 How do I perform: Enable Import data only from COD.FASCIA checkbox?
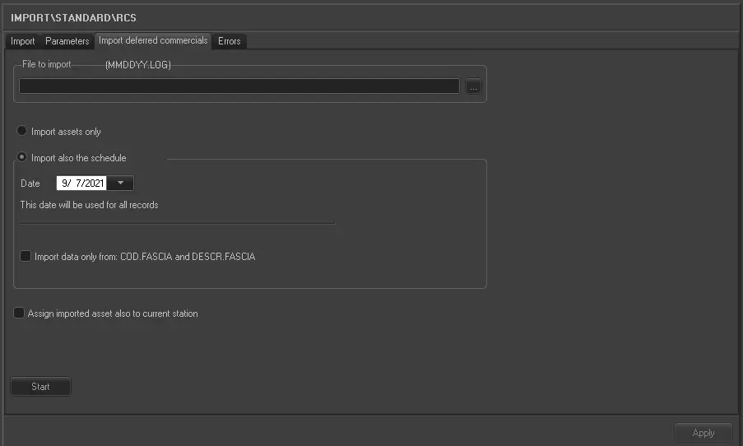tap(26, 257)
